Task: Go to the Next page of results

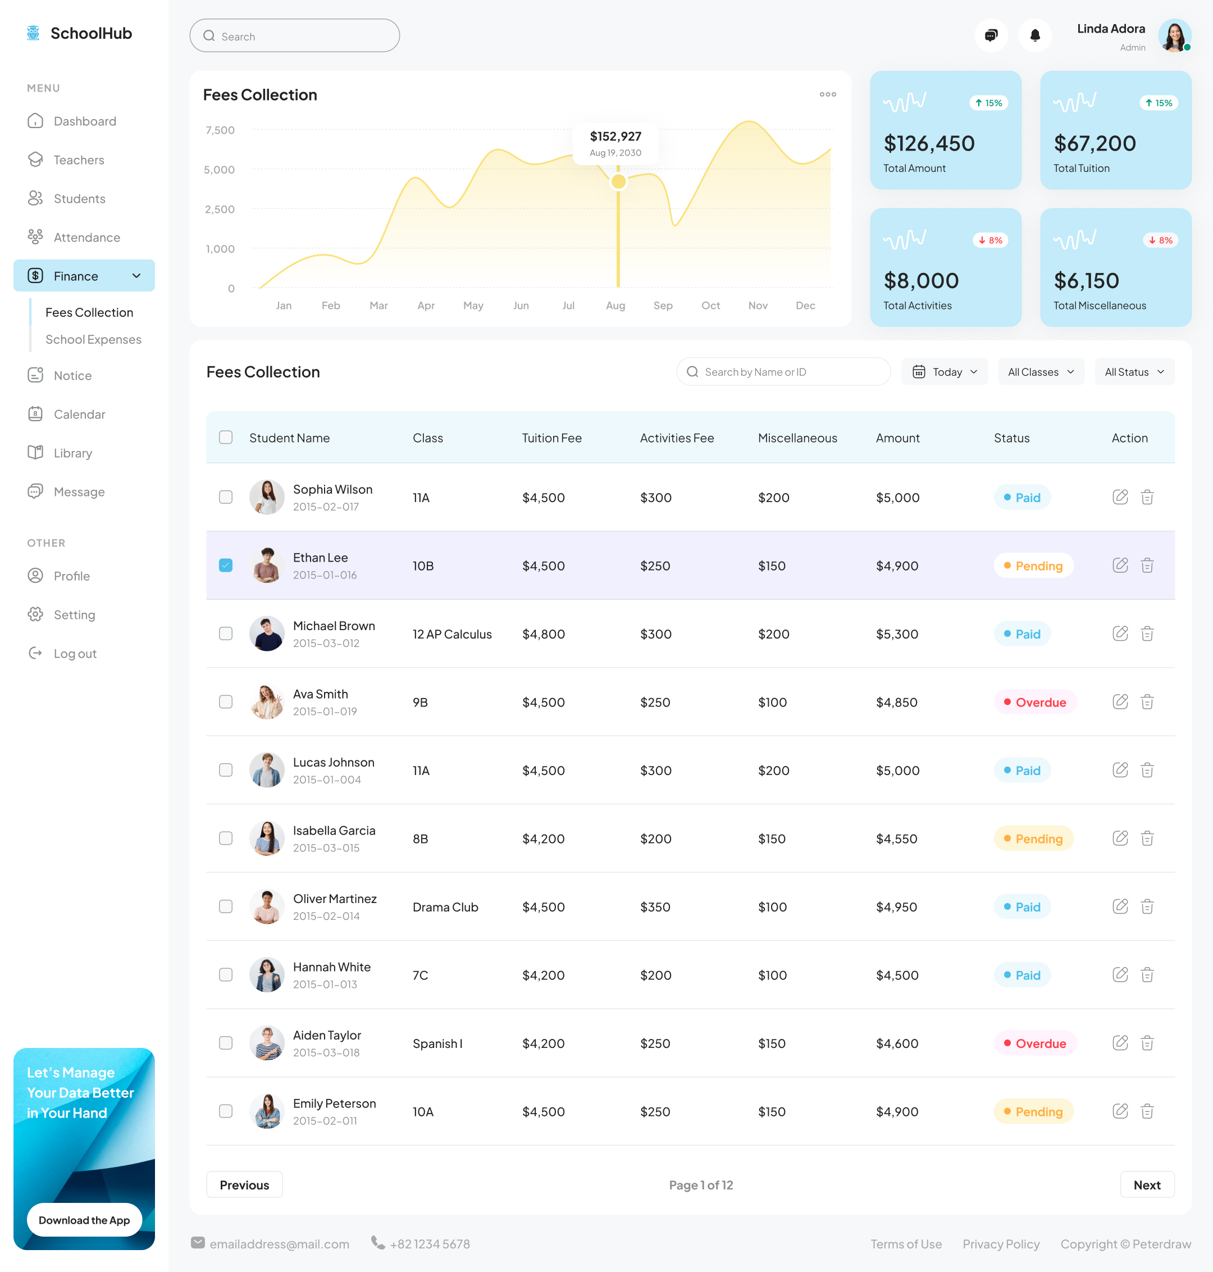Action: (1147, 1185)
